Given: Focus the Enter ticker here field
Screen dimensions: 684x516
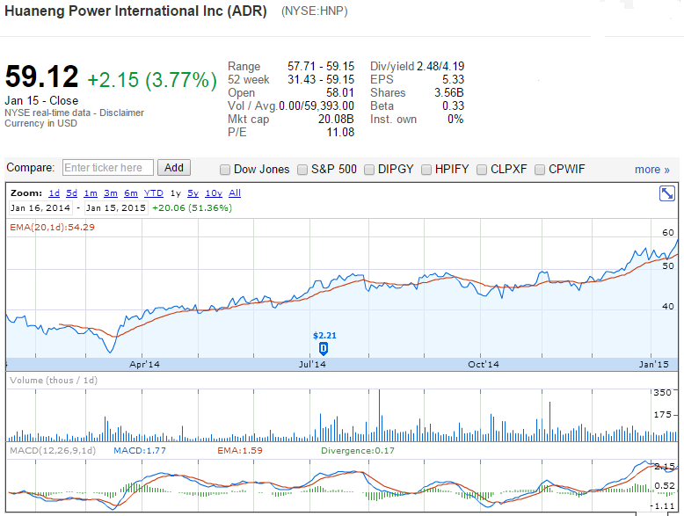Looking at the screenshot, I should tap(108, 168).
